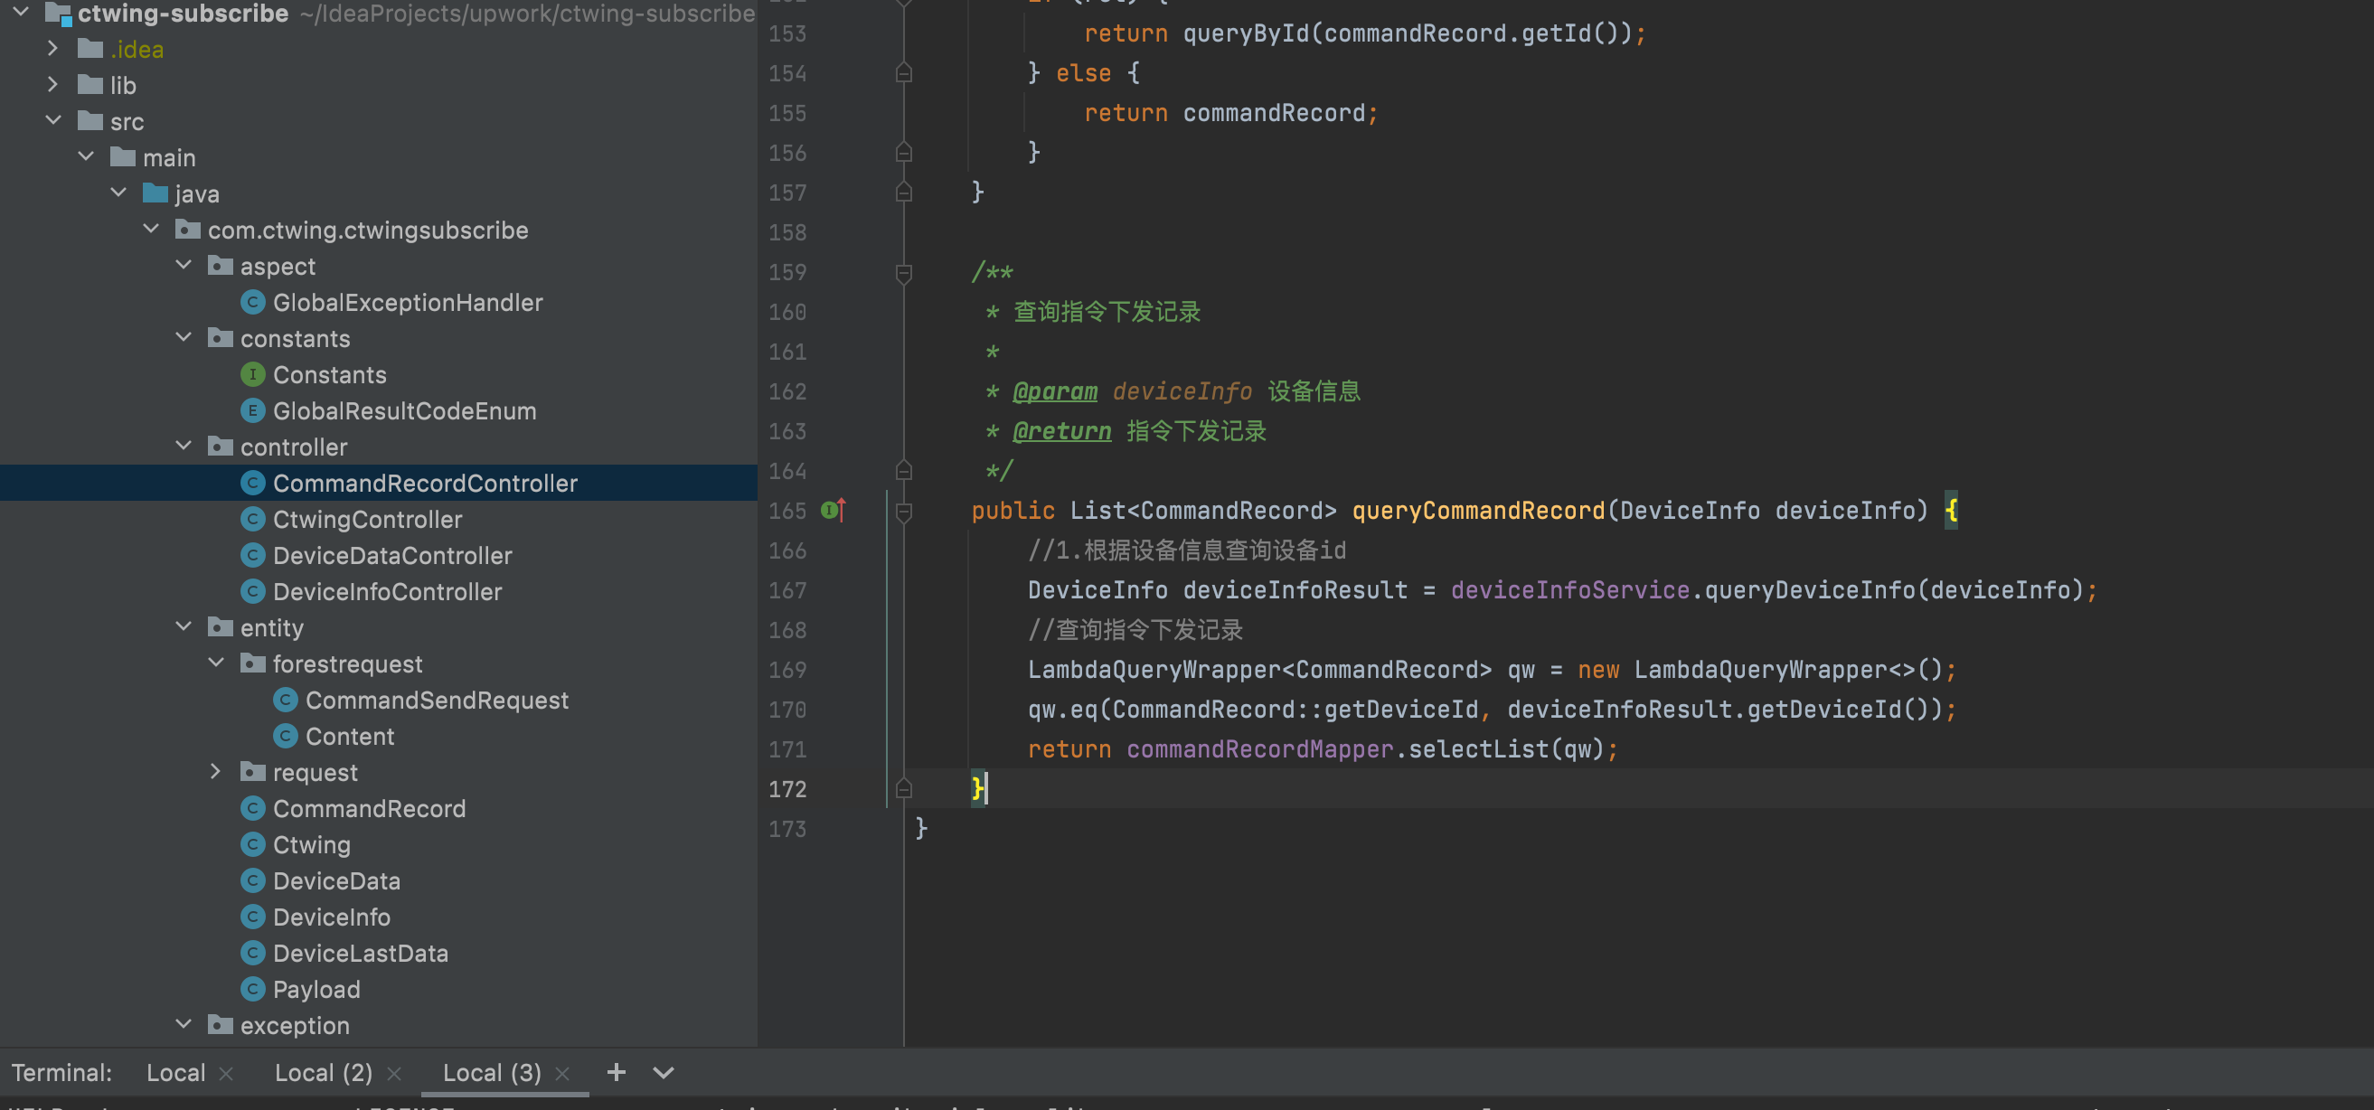Close the Local (2) terminal tab

(394, 1074)
